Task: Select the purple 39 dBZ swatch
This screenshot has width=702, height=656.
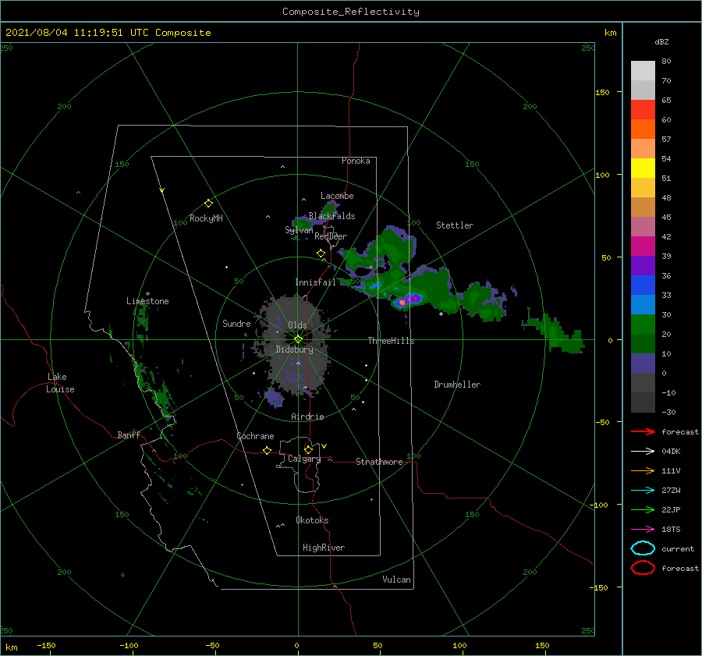Action: [643, 266]
